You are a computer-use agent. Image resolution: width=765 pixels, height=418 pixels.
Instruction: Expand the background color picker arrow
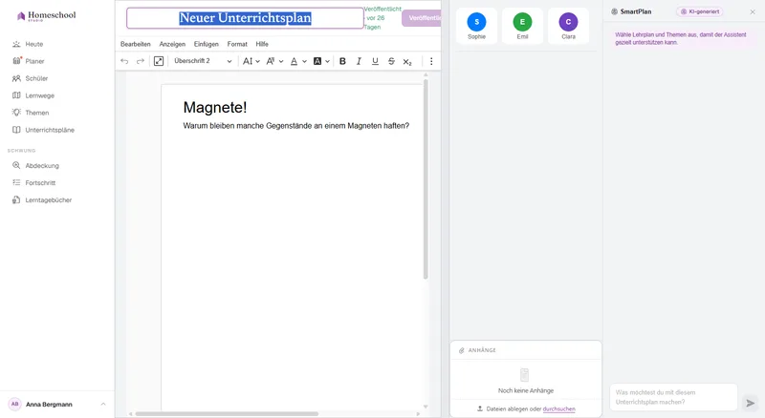click(327, 61)
